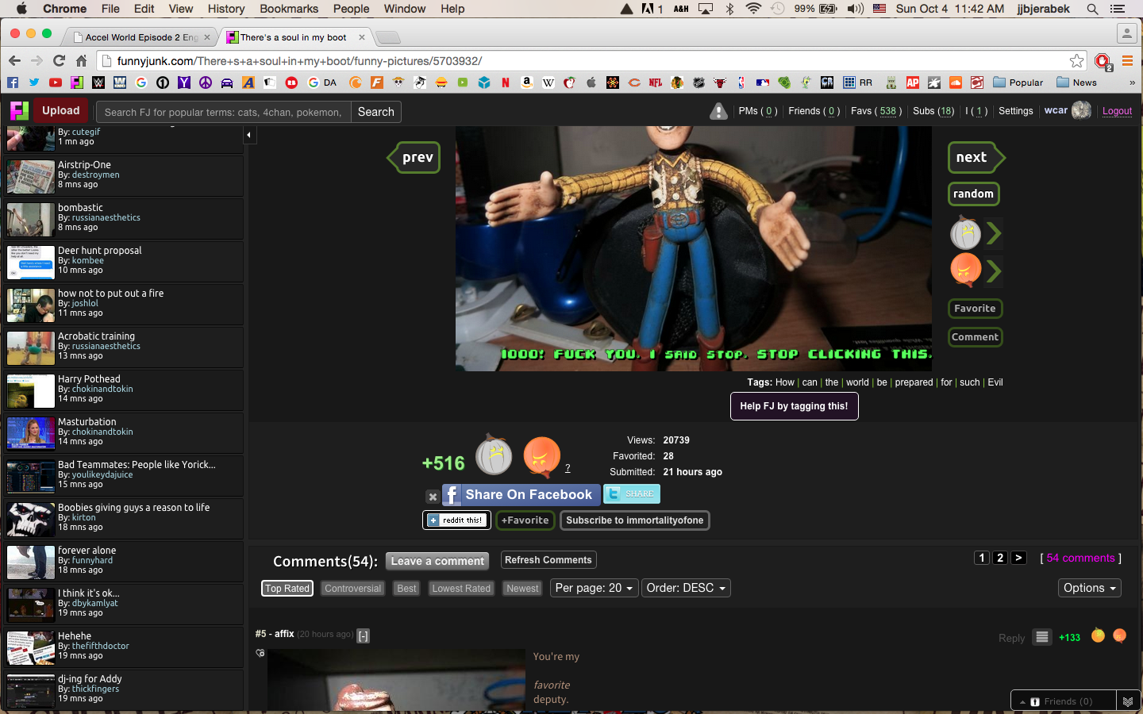Select the Top Rated comment sort

(287, 589)
